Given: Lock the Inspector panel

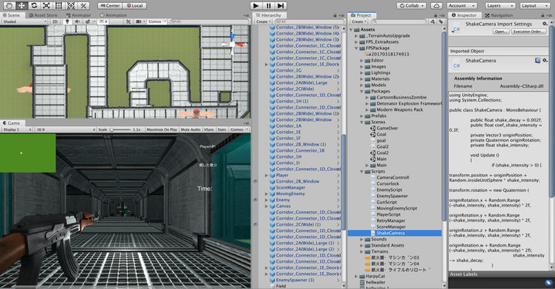Looking at the screenshot, I should [x=543, y=15].
